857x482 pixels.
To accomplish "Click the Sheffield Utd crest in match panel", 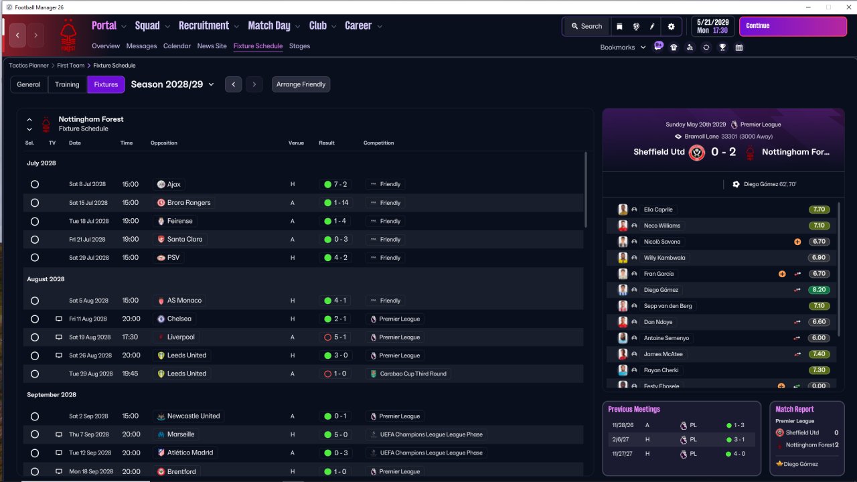I will click(697, 152).
